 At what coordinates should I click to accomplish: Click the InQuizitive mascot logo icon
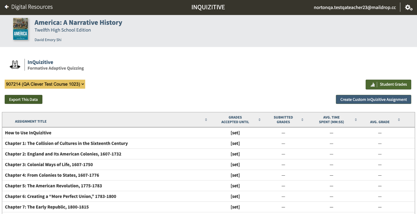15,65
